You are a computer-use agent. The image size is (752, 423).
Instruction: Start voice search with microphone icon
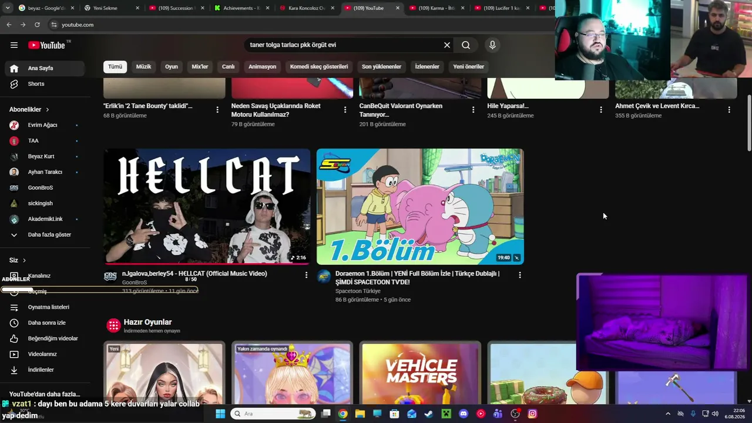pyautogui.click(x=492, y=45)
